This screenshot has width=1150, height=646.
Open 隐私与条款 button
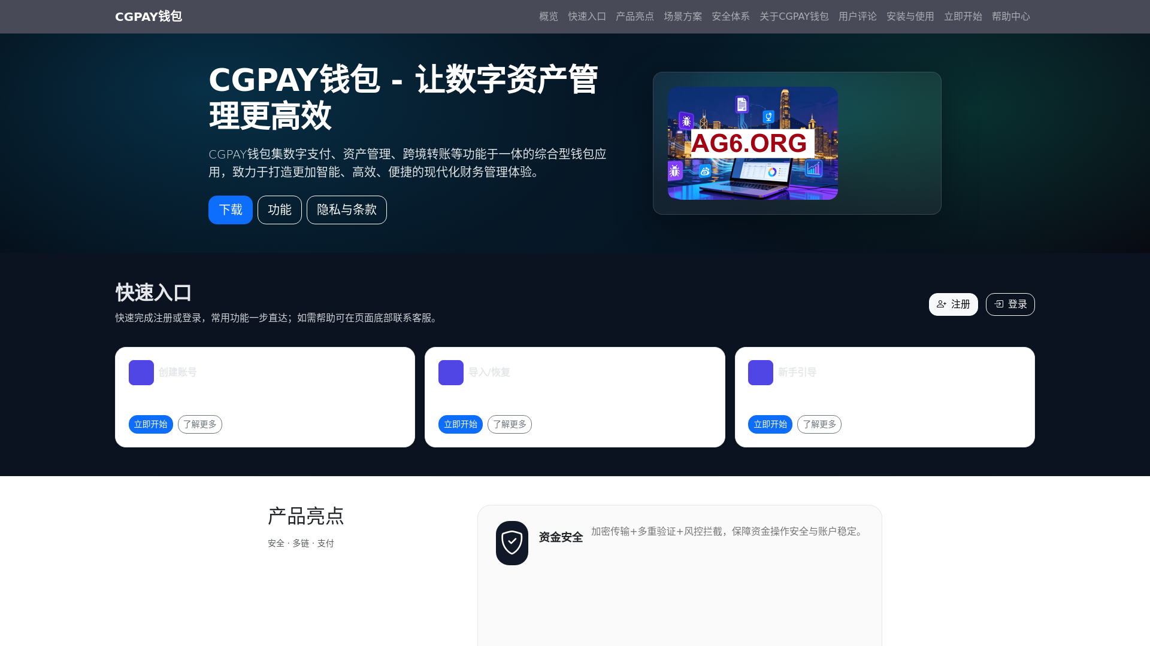coord(347,210)
